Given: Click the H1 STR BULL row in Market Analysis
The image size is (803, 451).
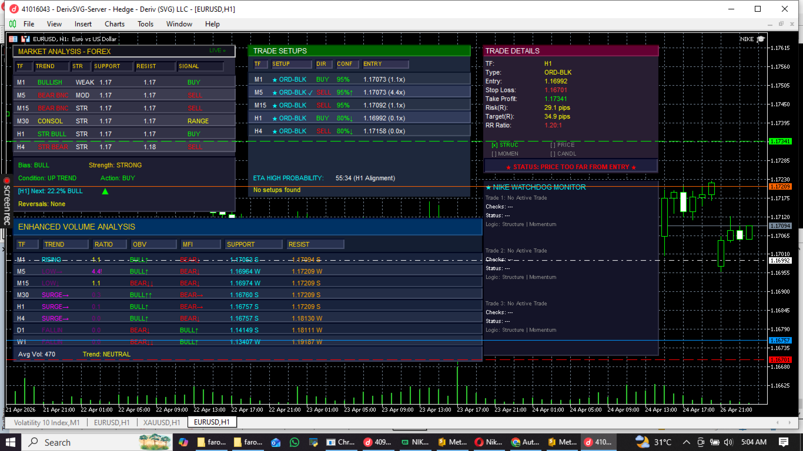Looking at the screenshot, I should [x=124, y=134].
